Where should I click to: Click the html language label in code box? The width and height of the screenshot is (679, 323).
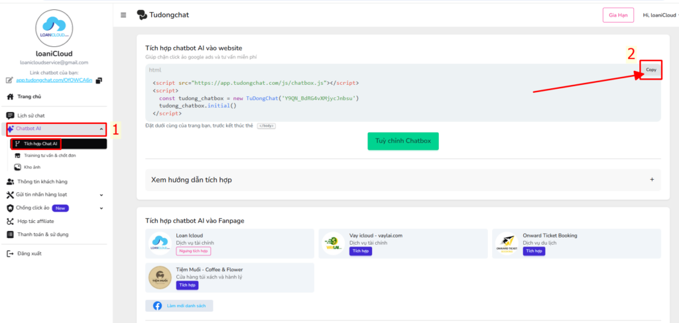tap(155, 70)
